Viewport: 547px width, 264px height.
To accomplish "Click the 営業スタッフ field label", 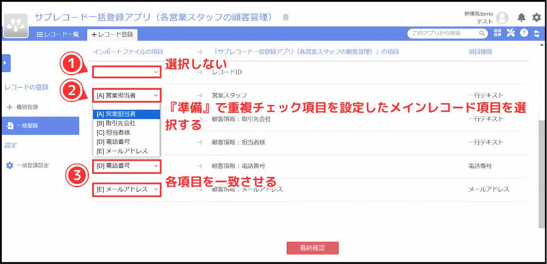I will pos(229,95).
